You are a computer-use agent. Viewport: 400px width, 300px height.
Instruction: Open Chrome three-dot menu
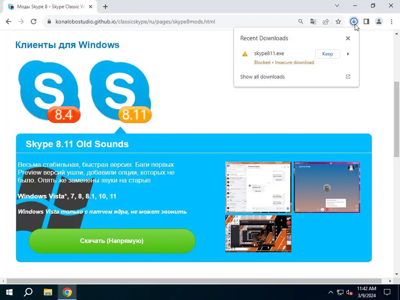point(391,22)
